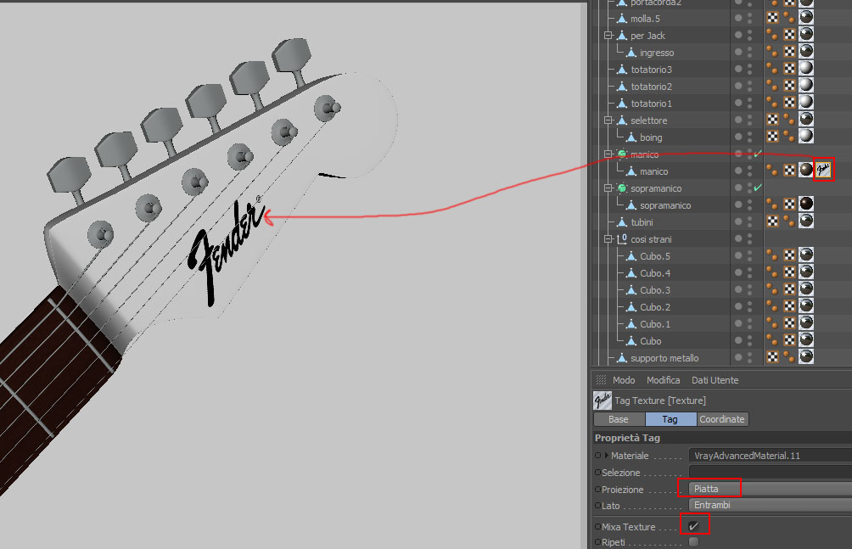Click the polygon object icon of tubini
This screenshot has height=549, width=852.
pyautogui.click(x=622, y=222)
